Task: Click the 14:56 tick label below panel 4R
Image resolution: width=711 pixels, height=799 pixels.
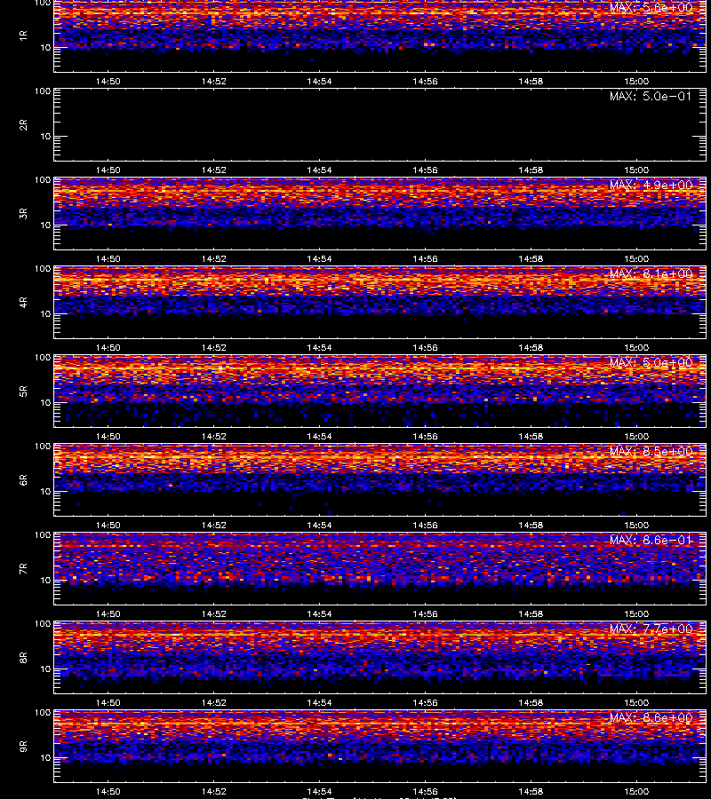Action: [x=425, y=348]
